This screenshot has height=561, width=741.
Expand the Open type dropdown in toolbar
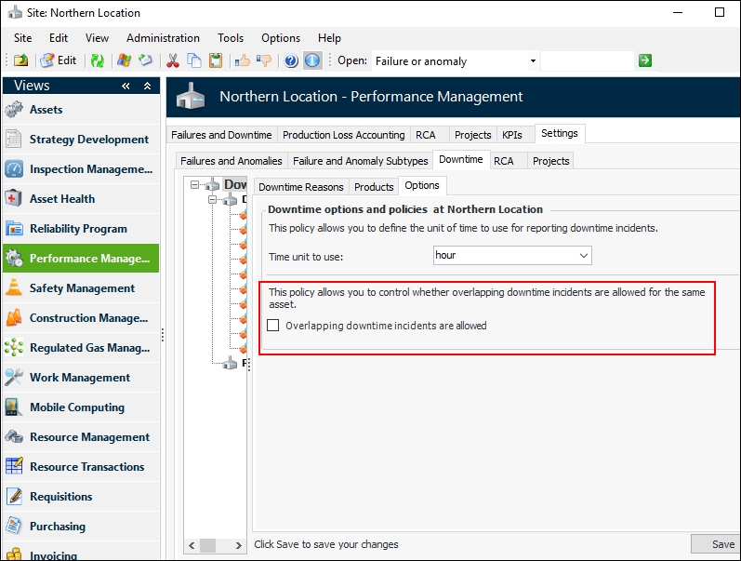533,61
